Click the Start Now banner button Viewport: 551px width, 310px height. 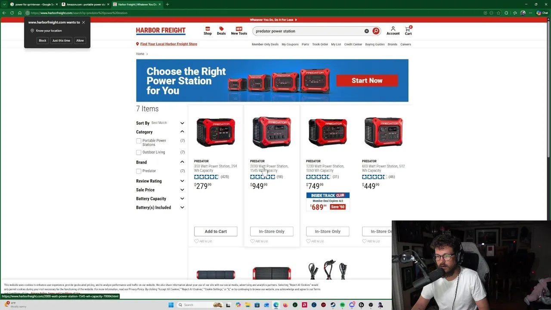click(x=367, y=81)
